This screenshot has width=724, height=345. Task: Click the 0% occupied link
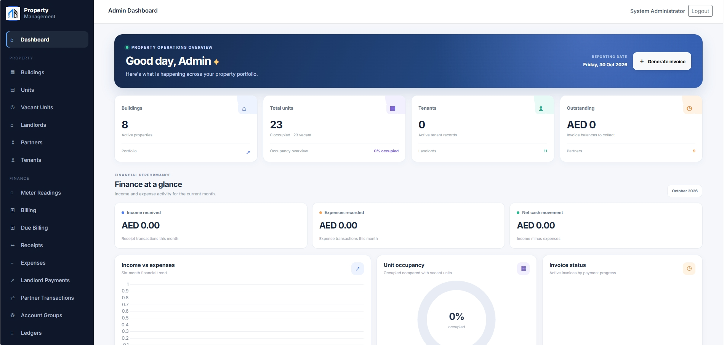coord(386,151)
